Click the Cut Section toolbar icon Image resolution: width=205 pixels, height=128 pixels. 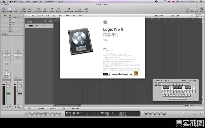pyautogui.click(x=52, y=9)
